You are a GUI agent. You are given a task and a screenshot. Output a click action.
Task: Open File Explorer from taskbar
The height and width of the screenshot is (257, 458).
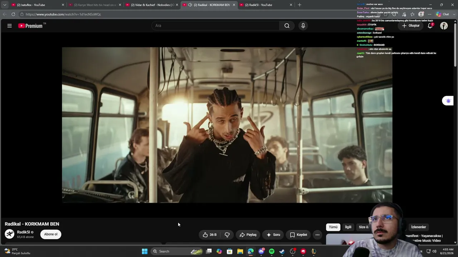point(240,251)
